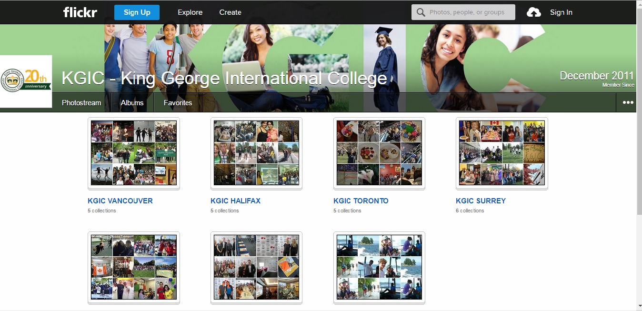Click Sign In link
Screen dimensions: 642x311
pyautogui.click(x=561, y=12)
